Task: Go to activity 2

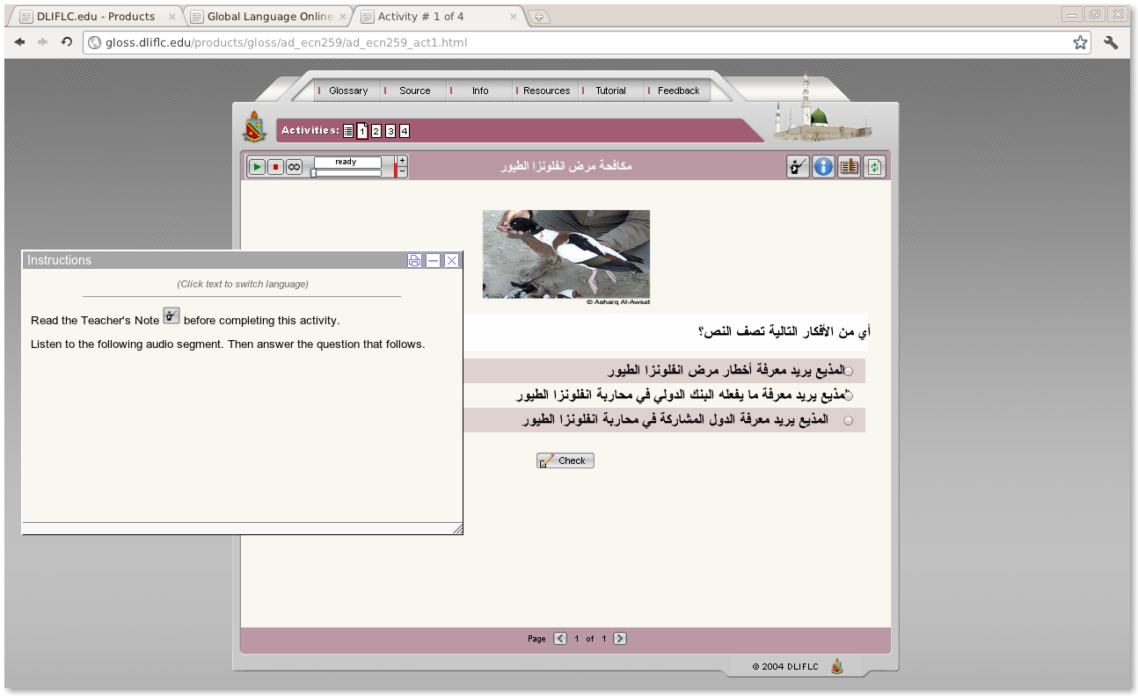Action: [376, 131]
